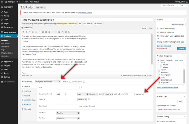Switch to the Text editor tab

pos(150,28)
